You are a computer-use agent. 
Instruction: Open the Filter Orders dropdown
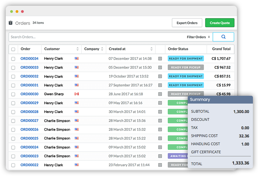198,37
